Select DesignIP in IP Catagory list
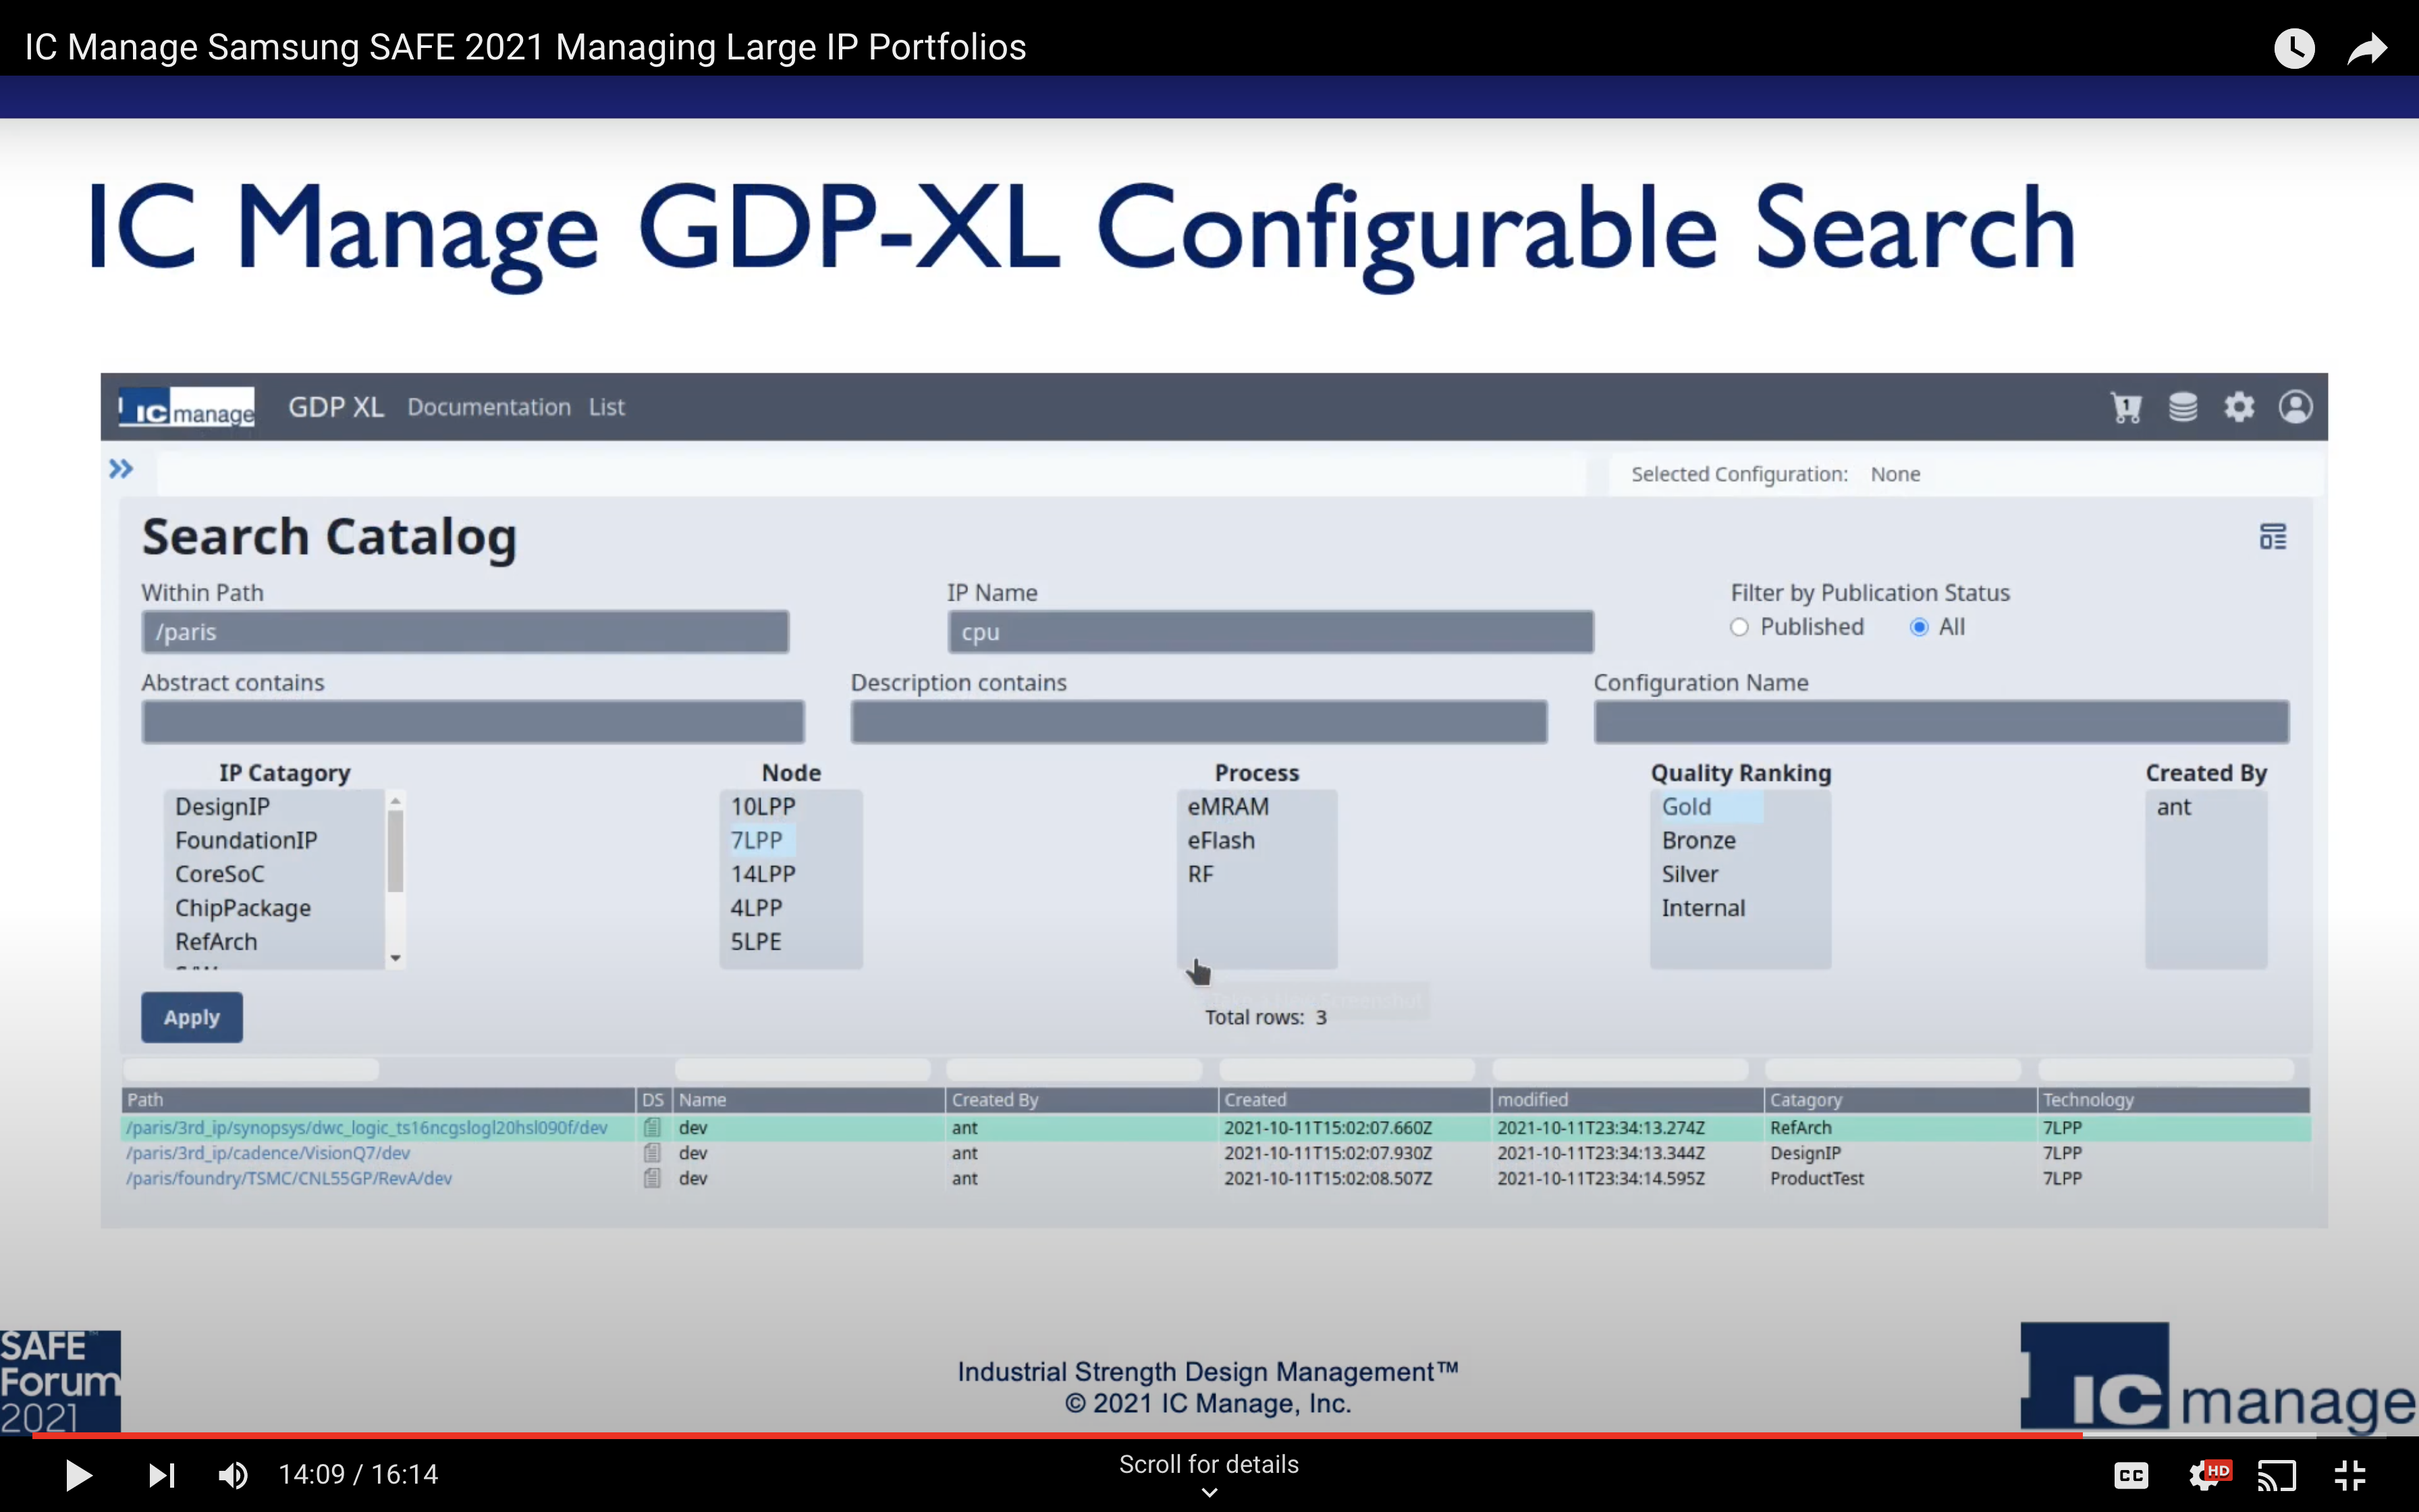Screen dimensions: 2419x1512 [x=222, y=807]
